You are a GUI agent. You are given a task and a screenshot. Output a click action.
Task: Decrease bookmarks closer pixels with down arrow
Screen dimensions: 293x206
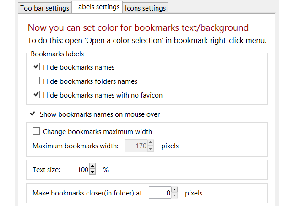pos(174,196)
